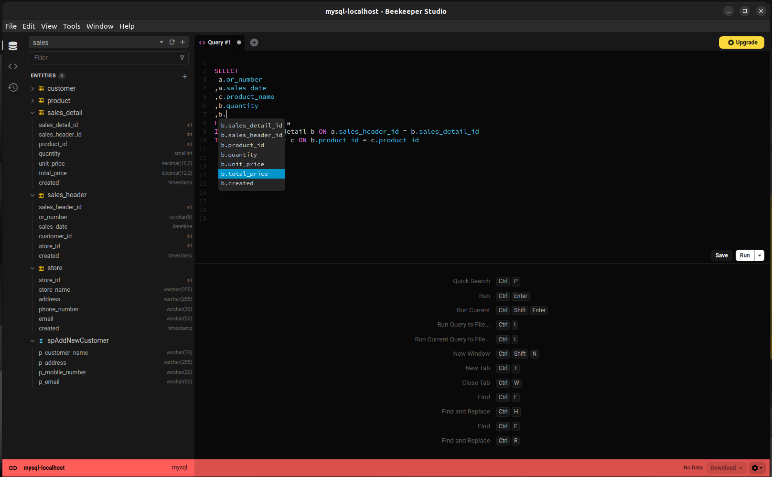Open a new query tab with the plus icon
Image resolution: width=772 pixels, height=477 pixels.
[254, 42]
